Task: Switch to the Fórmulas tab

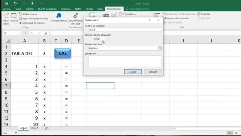Action: point(66,9)
